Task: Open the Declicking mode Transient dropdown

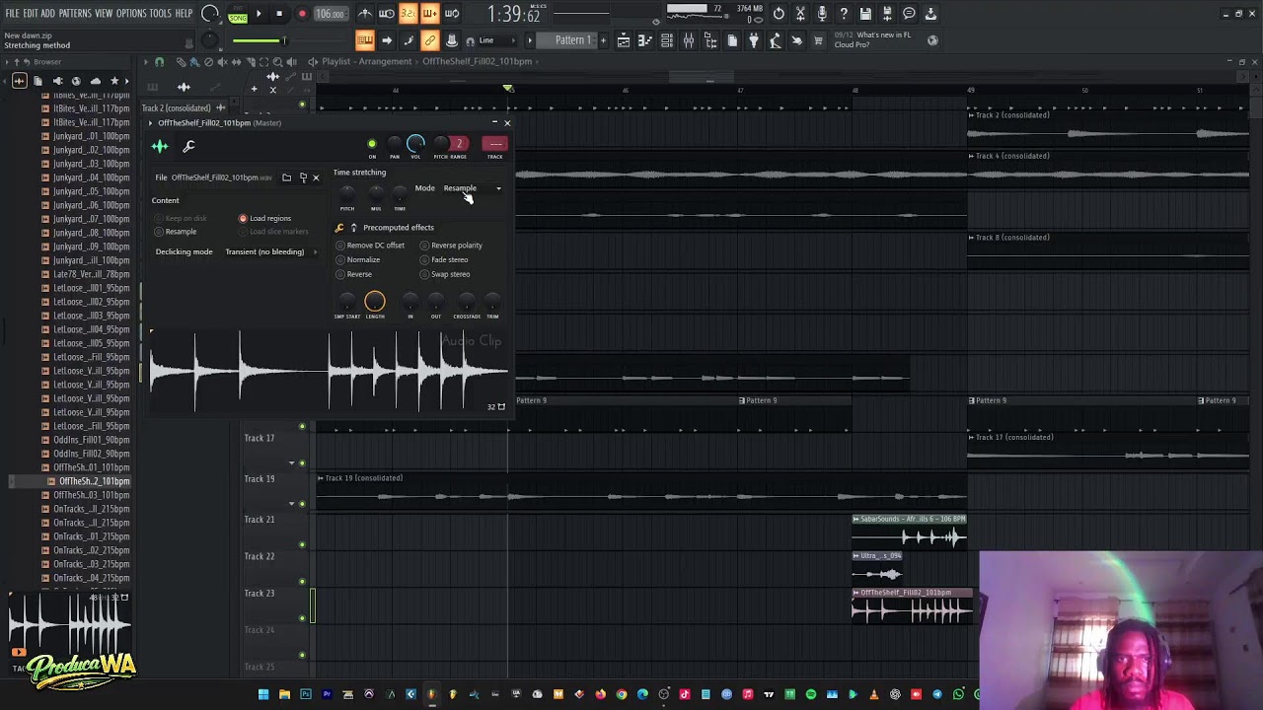Action: pyautogui.click(x=270, y=251)
